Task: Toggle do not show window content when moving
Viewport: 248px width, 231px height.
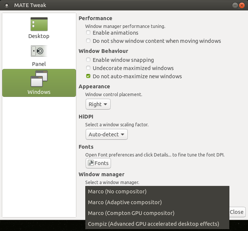Action: (x=88, y=41)
